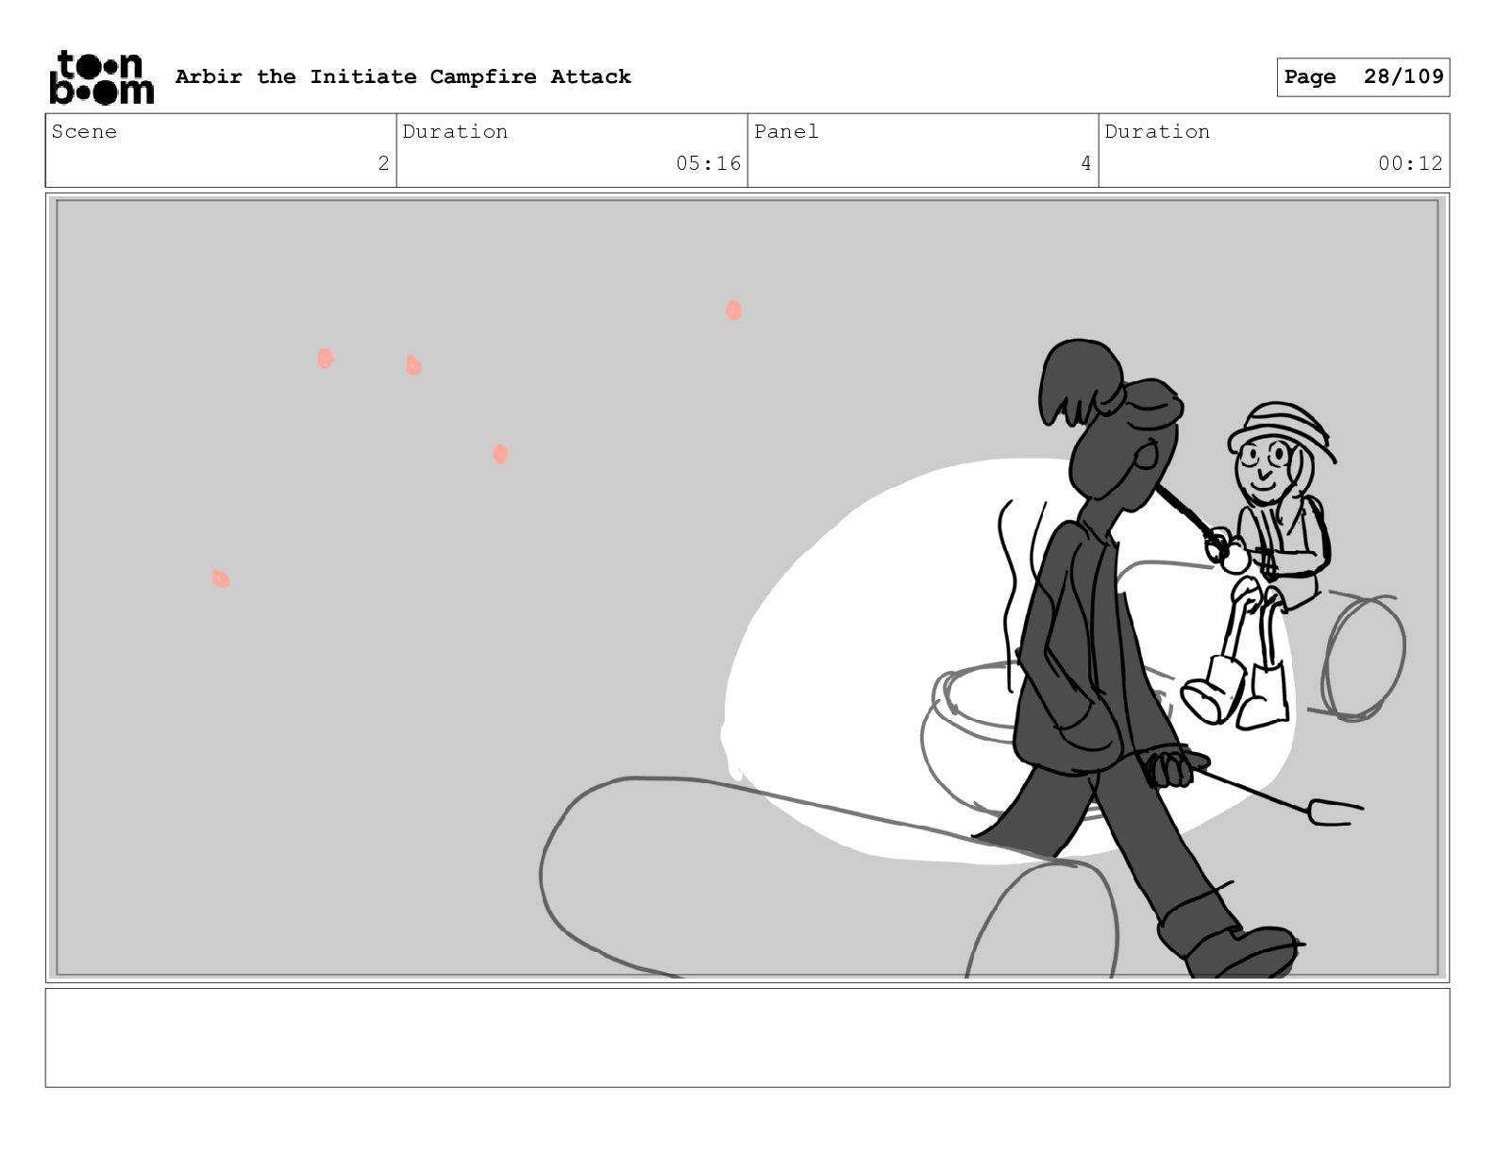Click the 'Duration' label beside the Scene cell

455,131
